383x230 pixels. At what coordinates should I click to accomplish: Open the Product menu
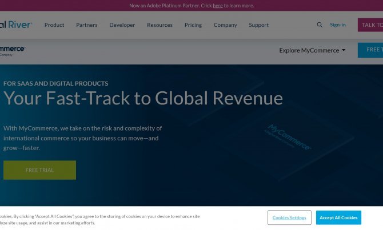pyautogui.click(x=54, y=25)
